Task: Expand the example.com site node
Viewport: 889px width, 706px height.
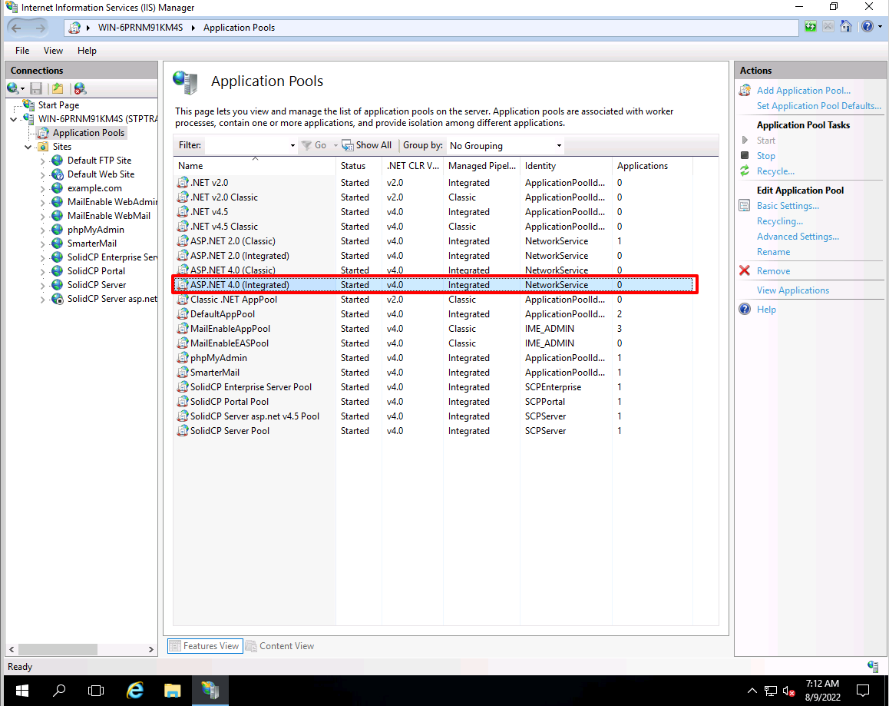Action: [42, 188]
